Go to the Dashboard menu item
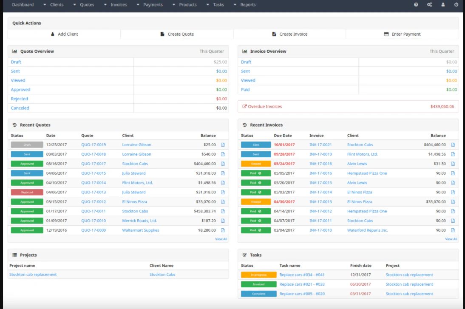Viewport: 465px width, 309px height. 23,5
